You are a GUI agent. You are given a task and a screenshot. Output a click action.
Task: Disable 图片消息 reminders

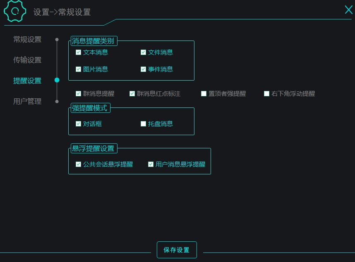click(x=78, y=69)
